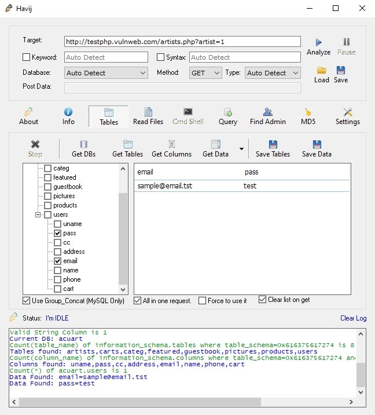Select the test password data cell

tap(250, 186)
